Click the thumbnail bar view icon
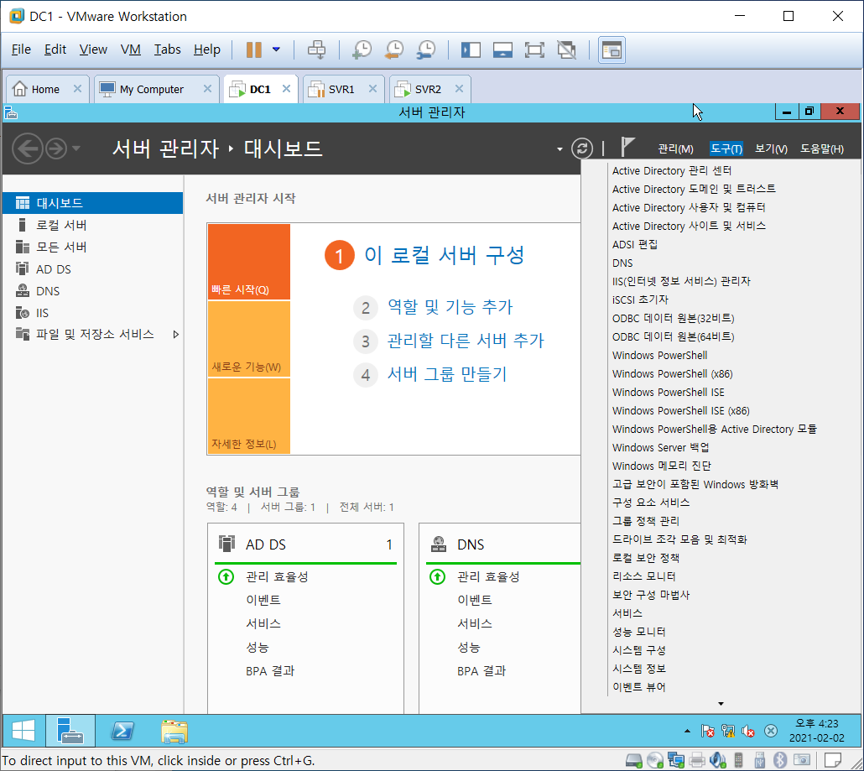This screenshot has height=771, width=864. click(502, 50)
